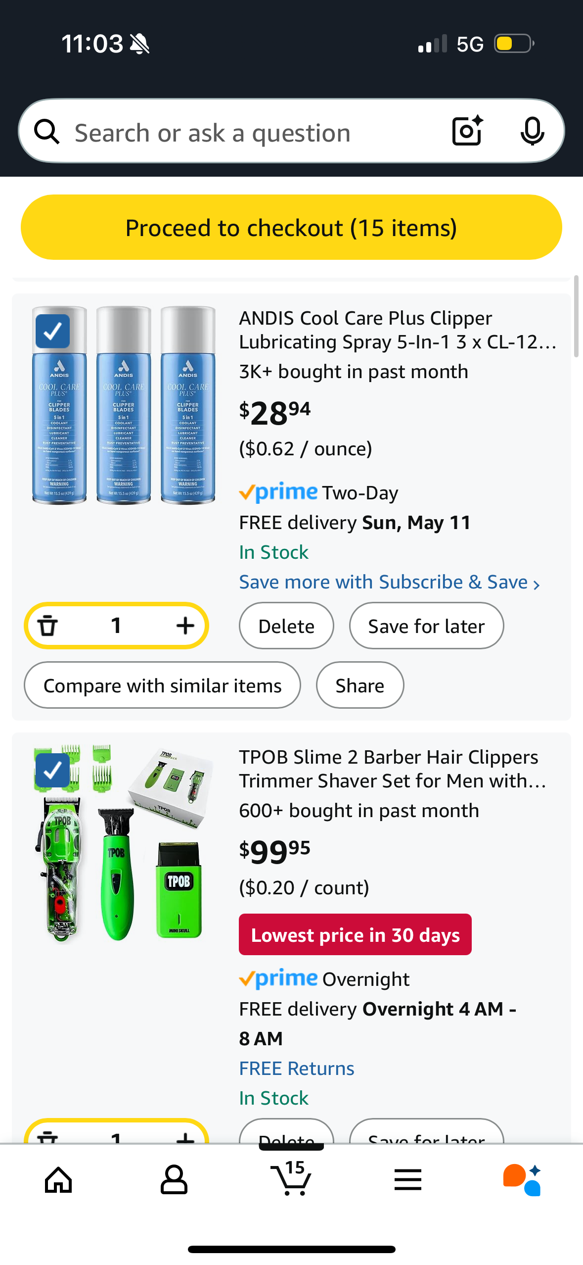This screenshot has height=1265, width=583.
Task: Uncheck the ANDIS Cool Care checkbox
Action: 53,331
